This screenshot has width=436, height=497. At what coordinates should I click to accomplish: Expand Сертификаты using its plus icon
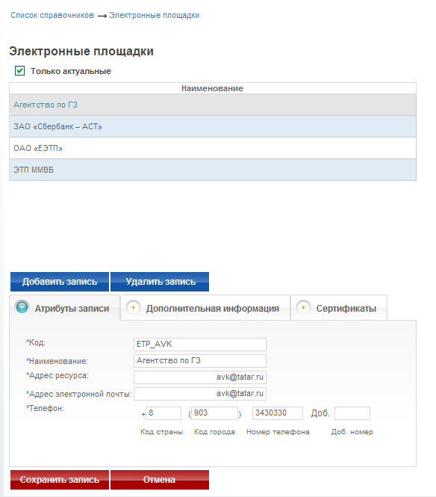(303, 307)
